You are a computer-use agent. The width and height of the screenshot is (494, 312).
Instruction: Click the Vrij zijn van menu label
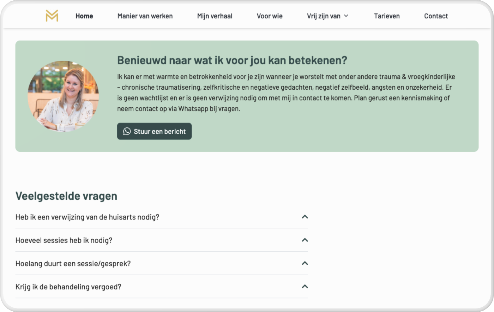324,16
